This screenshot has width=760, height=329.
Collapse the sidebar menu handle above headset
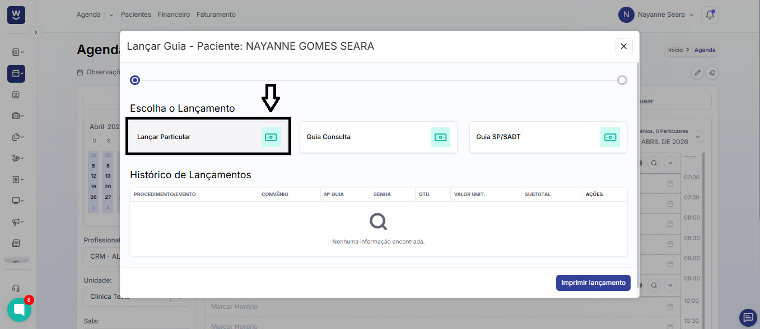point(16,260)
